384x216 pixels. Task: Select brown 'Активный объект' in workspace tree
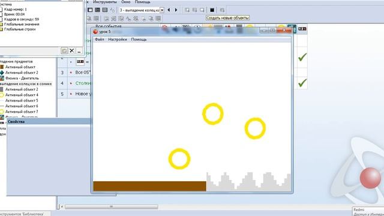click(20, 67)
